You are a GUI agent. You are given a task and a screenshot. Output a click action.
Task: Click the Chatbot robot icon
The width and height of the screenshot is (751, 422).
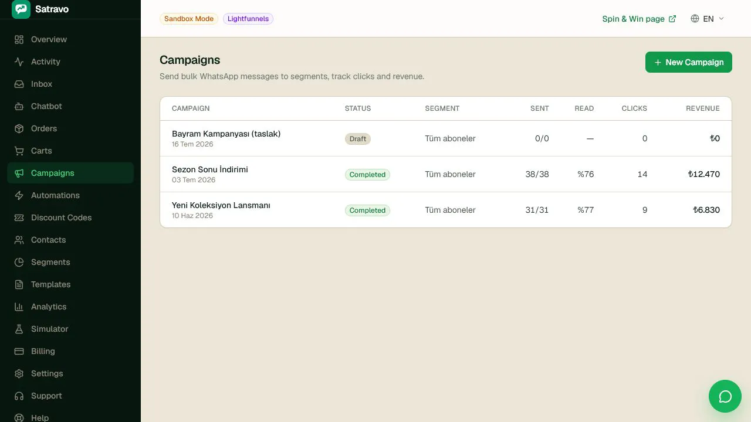pos(19,106)
